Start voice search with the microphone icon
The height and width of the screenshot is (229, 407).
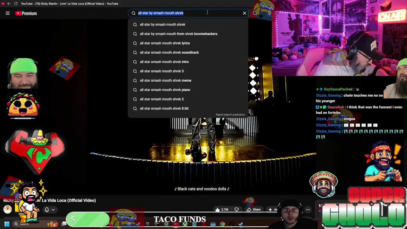click(x=269, y=13)
